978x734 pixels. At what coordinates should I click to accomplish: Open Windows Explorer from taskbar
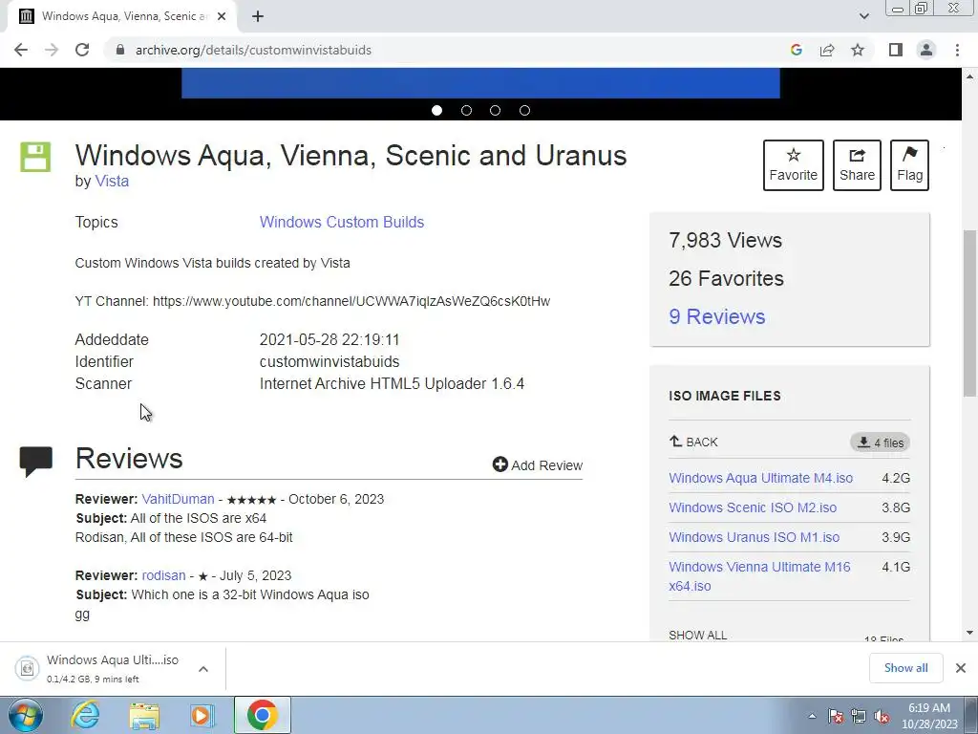pos(144,716)
